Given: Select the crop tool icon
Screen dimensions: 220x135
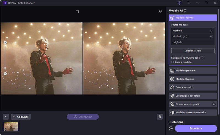Looking at the screenshot, I should (78, 11).
